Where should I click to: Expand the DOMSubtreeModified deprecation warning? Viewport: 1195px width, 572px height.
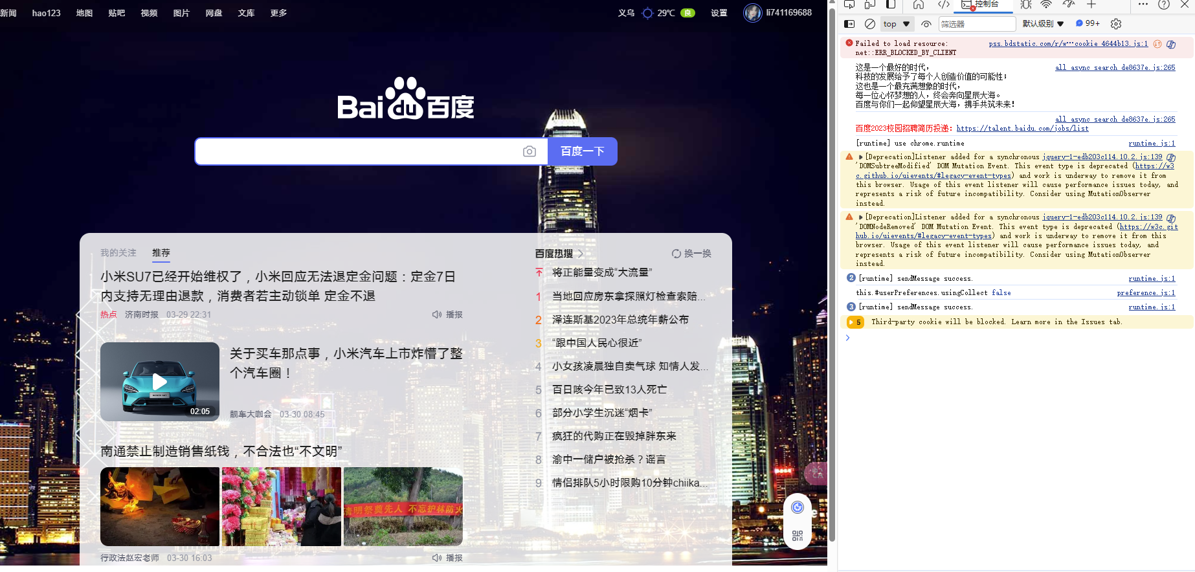point(861,157)
